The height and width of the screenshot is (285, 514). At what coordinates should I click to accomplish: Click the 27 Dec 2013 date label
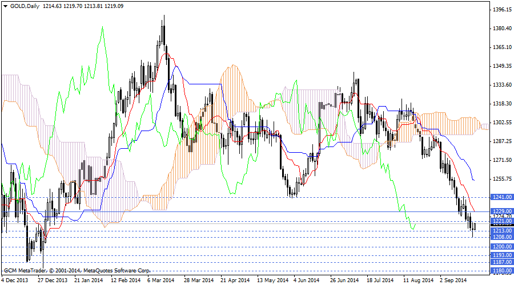click(x=53, y=280)
